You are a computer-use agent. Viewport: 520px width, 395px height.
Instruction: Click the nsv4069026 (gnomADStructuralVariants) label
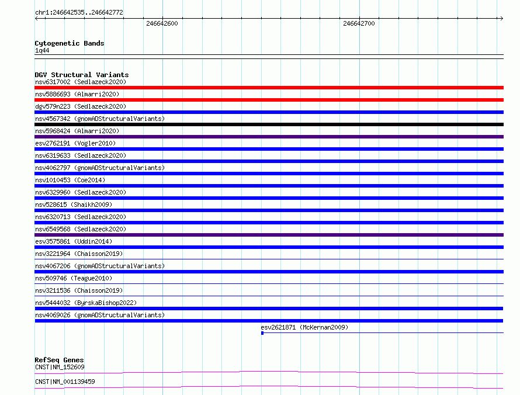100,315
